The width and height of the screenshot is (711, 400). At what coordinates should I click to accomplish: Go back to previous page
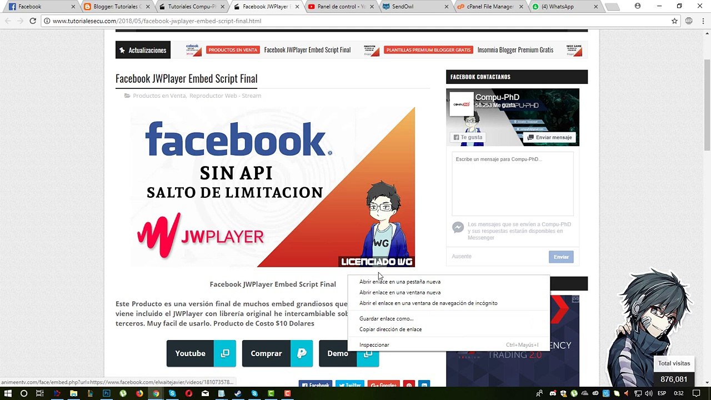point(8,21)
